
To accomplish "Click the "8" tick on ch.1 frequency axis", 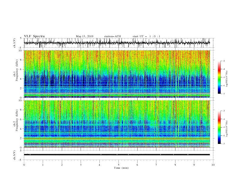I will [21, 60].
